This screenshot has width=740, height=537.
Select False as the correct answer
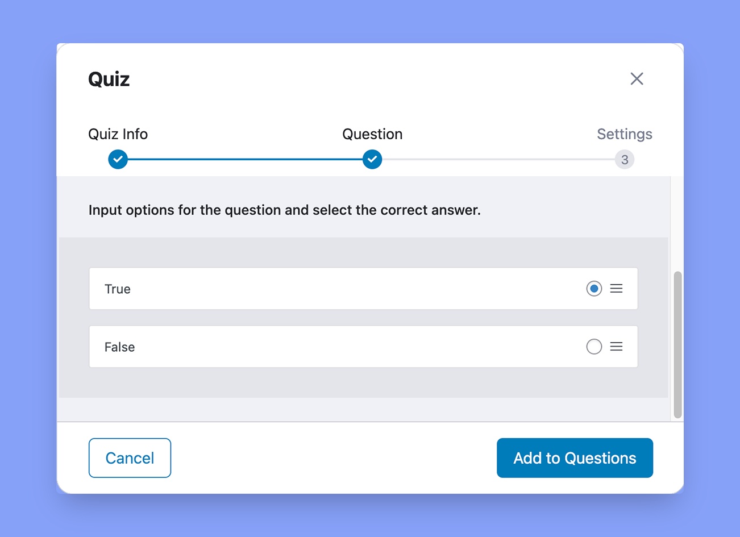[x=593, y=347]
